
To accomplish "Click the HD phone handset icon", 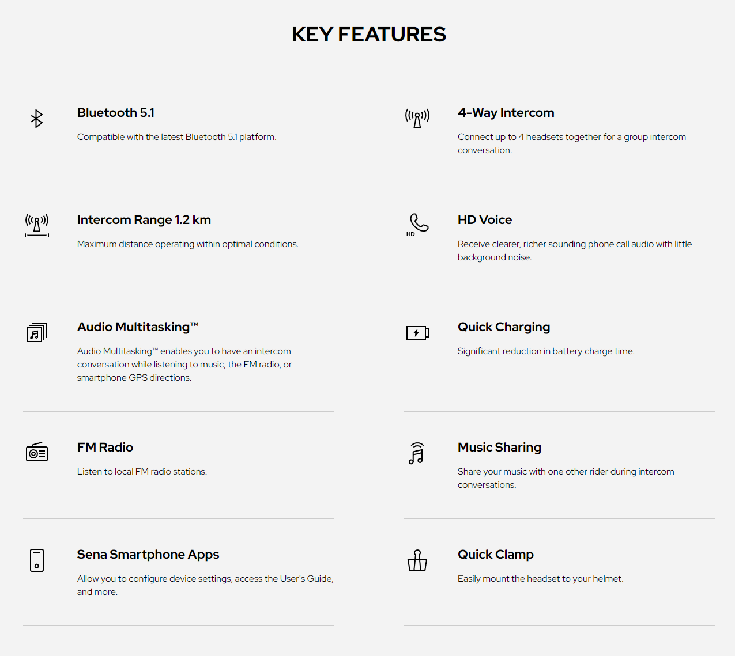I will 419,223.
